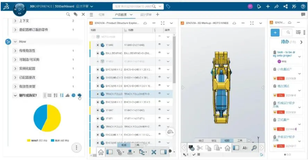Click the left panel search magnifier
Viewport: 308px width, 163px height.
click(x=68, y=14)
